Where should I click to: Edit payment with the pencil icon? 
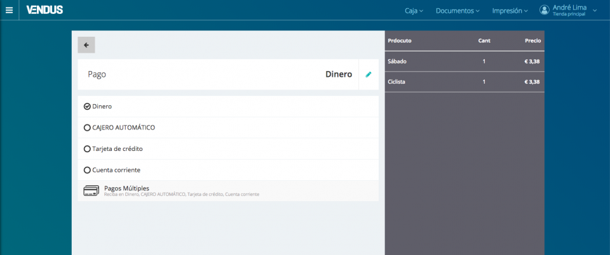click(x=369, y=74)
